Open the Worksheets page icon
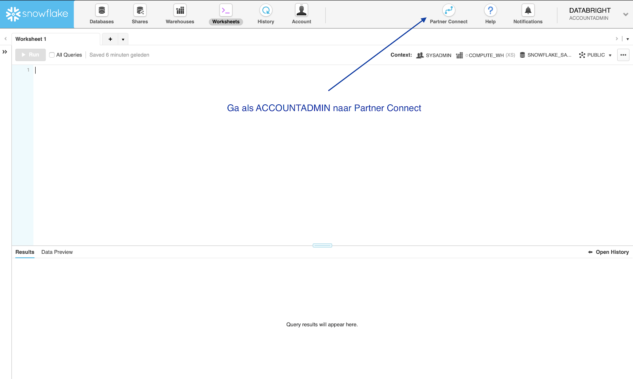633x379 pixels. (x=226, y=10)
